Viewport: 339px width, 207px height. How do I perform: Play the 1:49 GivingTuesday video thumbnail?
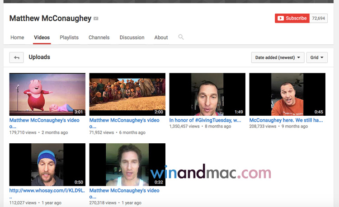point(207,94)
